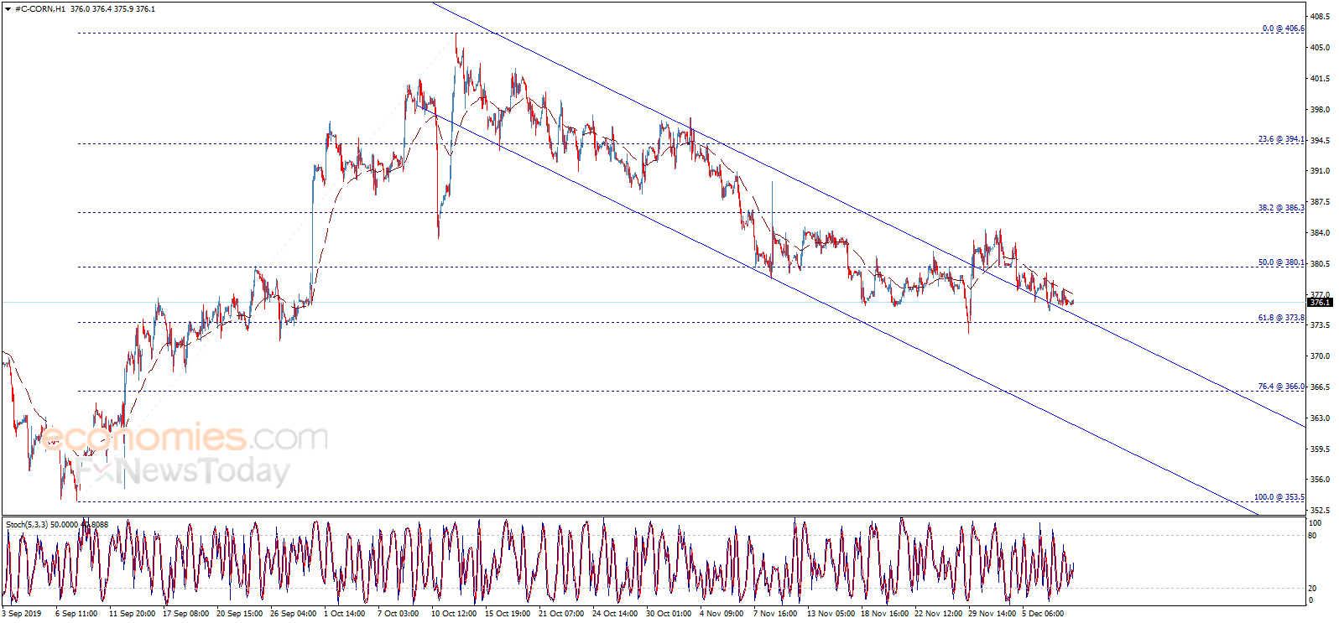Select the Stoch(5,3,3) indicator label
Viewport: 1339px width, 623px height.
coord(28,525)
